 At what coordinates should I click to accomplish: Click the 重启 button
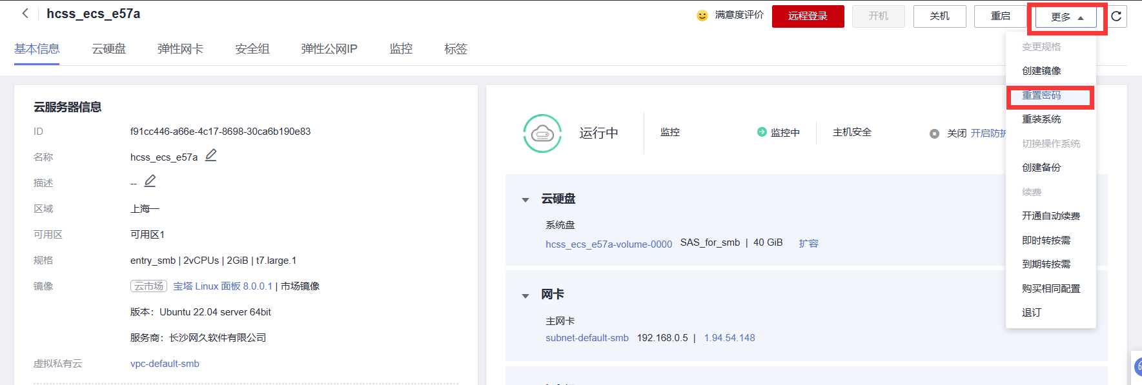(1000, 16)
